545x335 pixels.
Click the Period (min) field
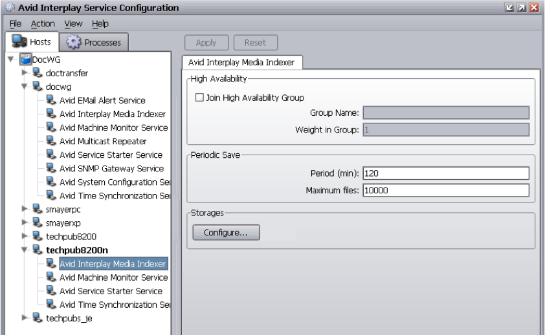(x=446, y=173)
